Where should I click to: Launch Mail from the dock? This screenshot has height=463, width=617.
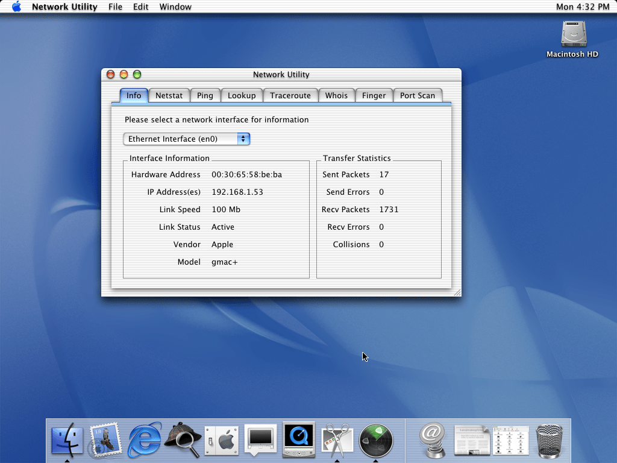(x=105, y=440)
